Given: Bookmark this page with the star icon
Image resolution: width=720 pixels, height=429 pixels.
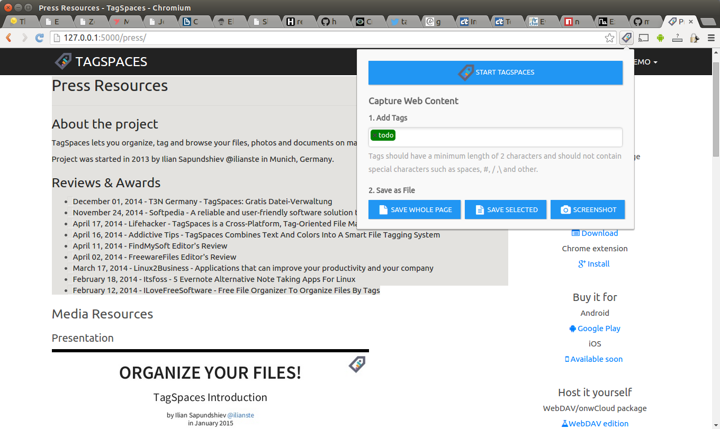Looking at the screenshot, I should 610,38.
